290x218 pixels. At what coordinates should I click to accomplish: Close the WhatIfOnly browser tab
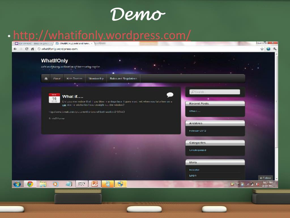click(x=91, y=43)
